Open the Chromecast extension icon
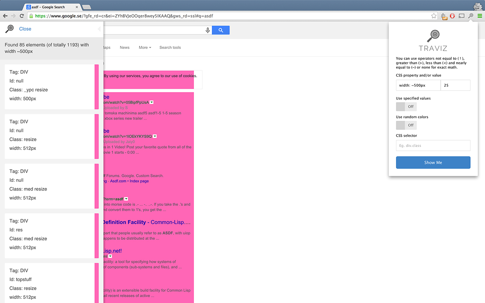Screen dimensions: 485x303 (x=462, y=16)
